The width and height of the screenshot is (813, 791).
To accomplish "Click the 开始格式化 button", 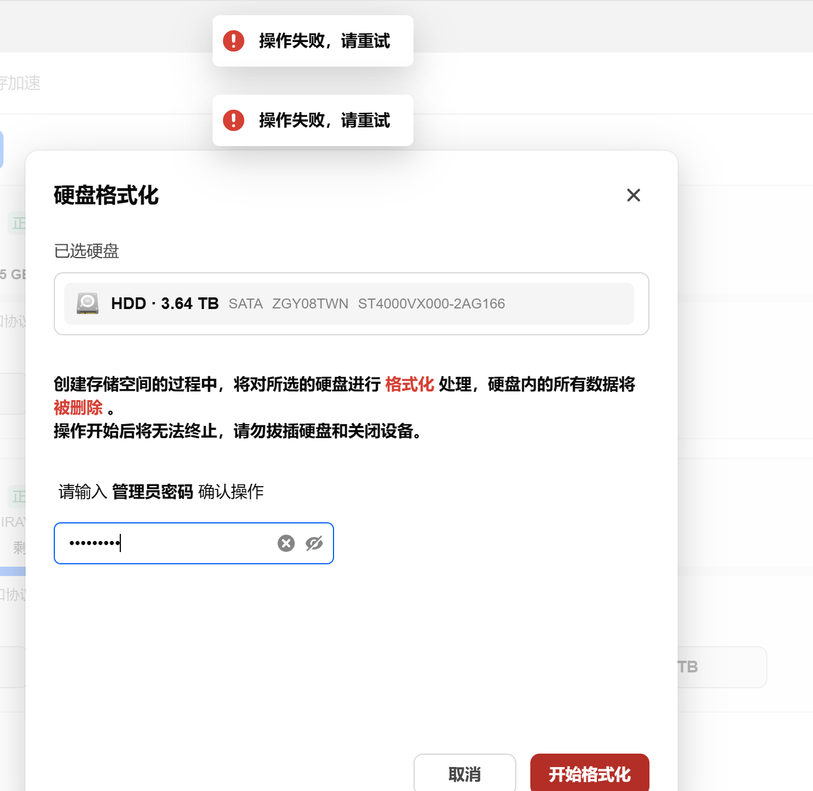I will point(590,774).
